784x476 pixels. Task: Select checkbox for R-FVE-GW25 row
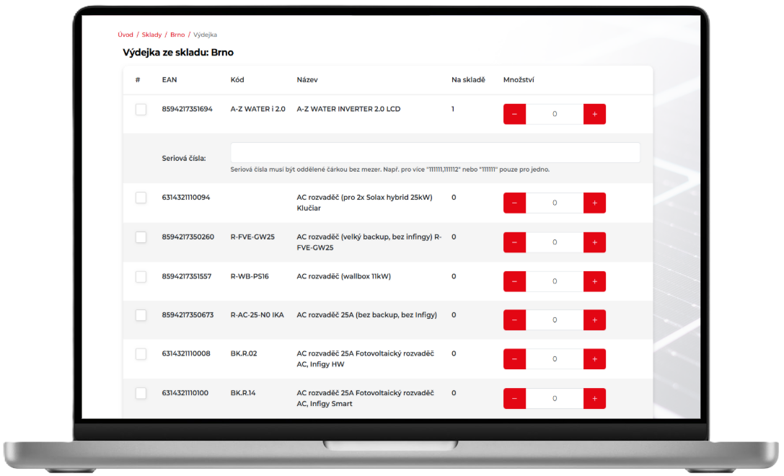coord(141,237)
